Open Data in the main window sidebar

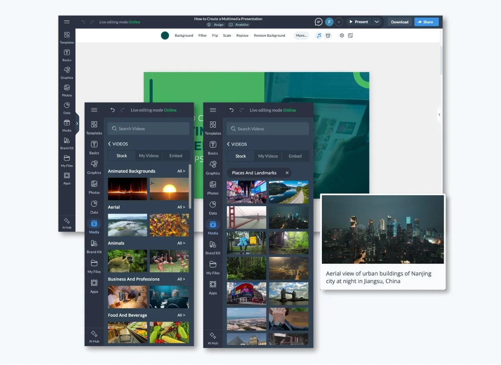point(67,107)
